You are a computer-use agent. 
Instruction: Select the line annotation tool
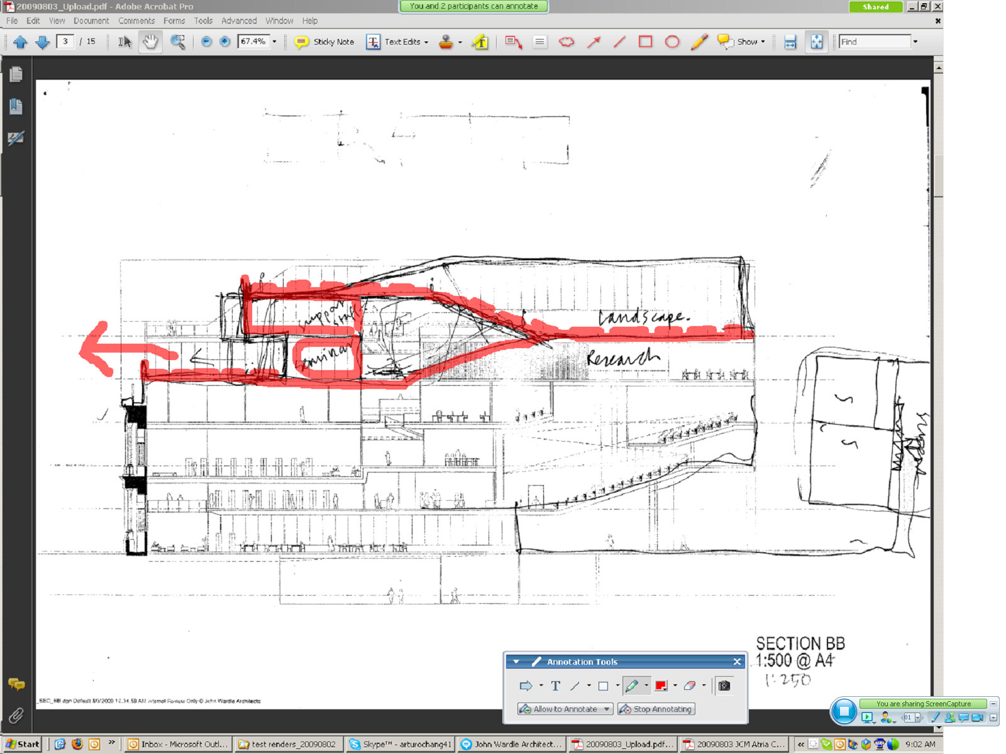[x=575, y=686]
